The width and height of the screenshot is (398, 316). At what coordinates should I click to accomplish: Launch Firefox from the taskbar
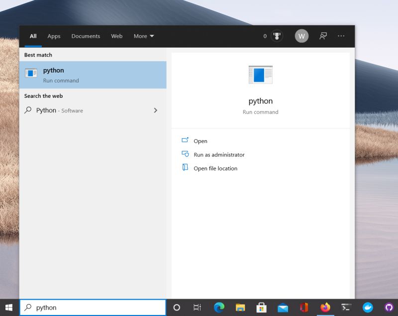tap(325, 308)
